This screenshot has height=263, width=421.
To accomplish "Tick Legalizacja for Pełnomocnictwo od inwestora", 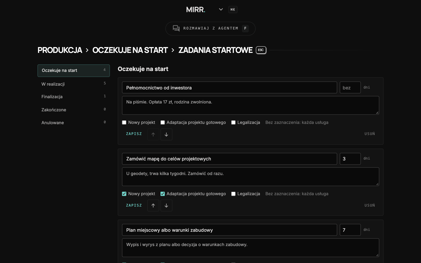I will click(x=233, y=122).
